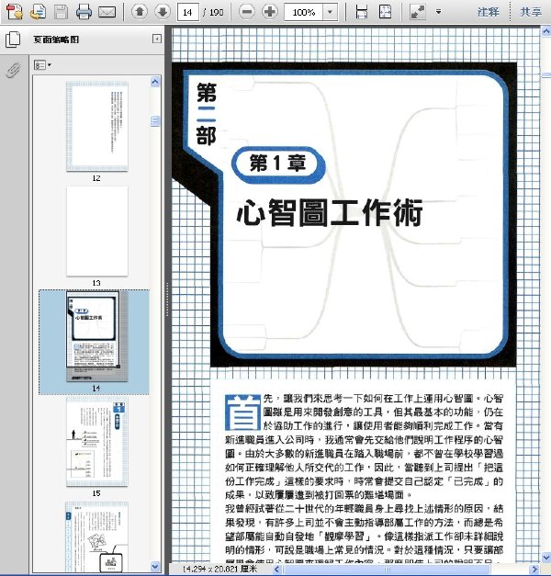Click the page thumbnails panel icon
The width and height of the screenshot is (551, 576).
13,40
